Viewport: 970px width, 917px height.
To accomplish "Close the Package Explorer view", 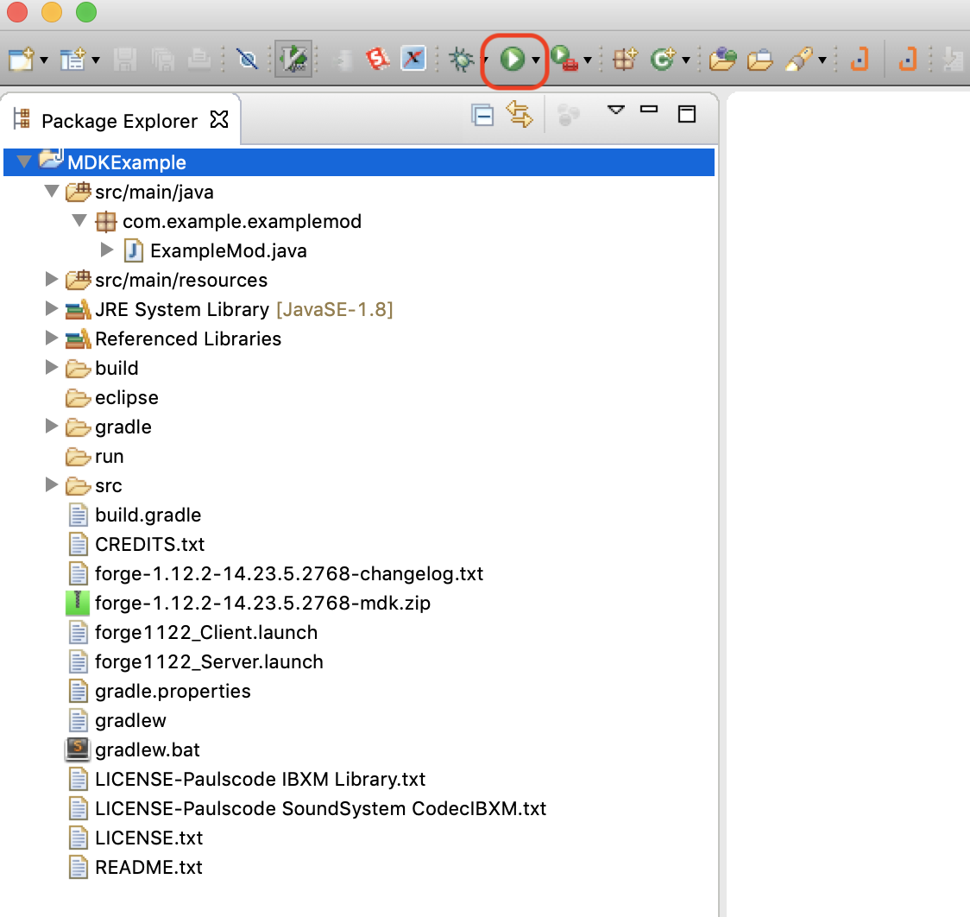I will click(219, 118).
